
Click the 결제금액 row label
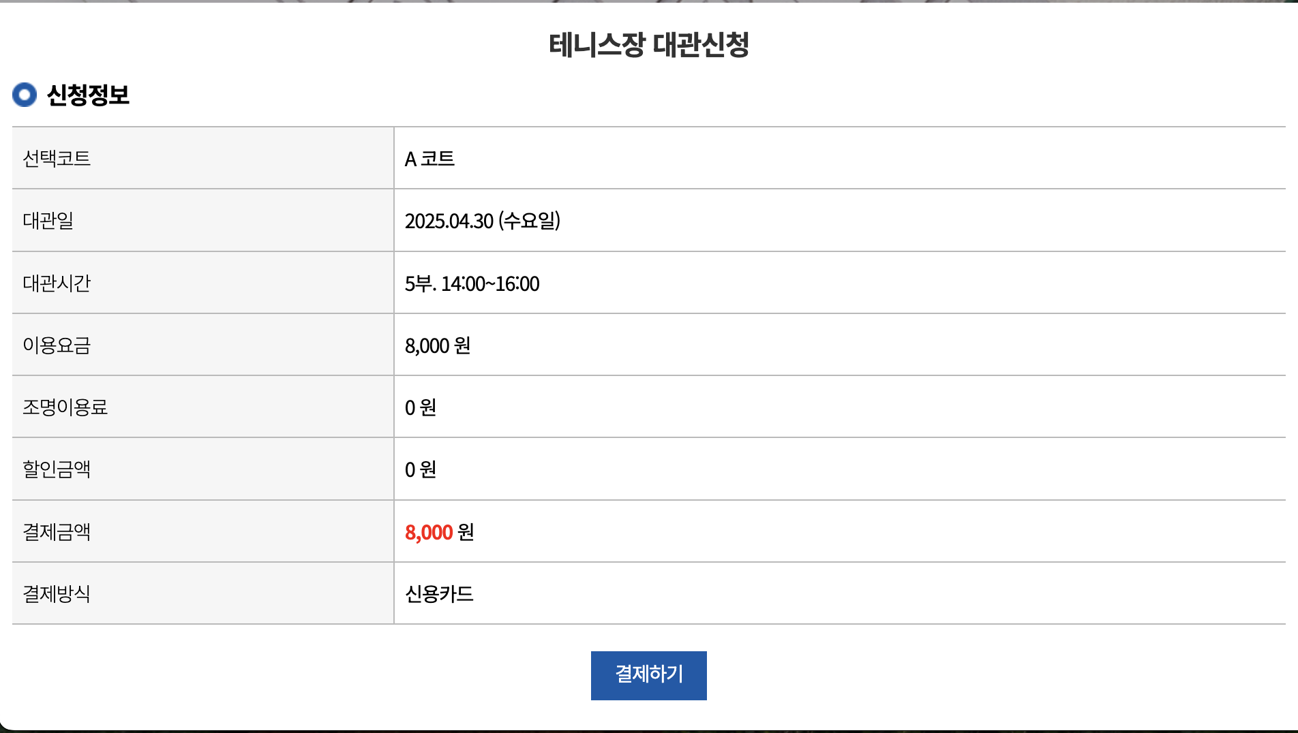(x=57, y=531)
